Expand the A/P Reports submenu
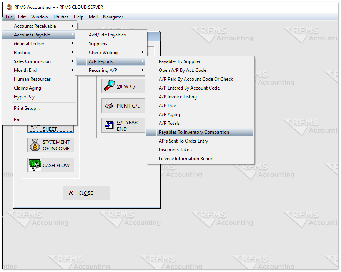 (111, 61)
